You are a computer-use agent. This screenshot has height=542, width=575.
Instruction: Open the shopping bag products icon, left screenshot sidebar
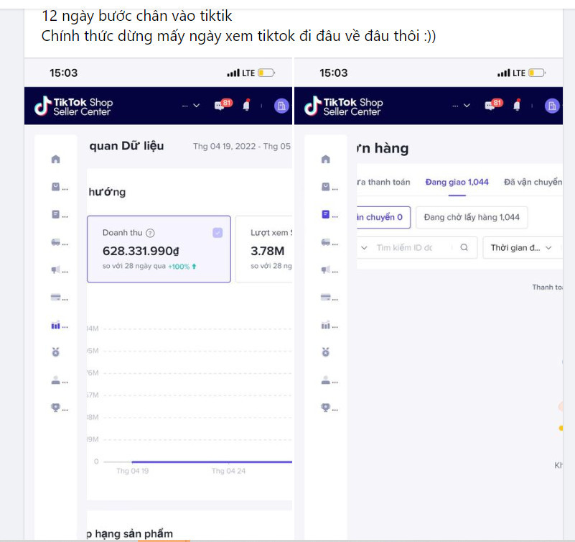point(55,187)
